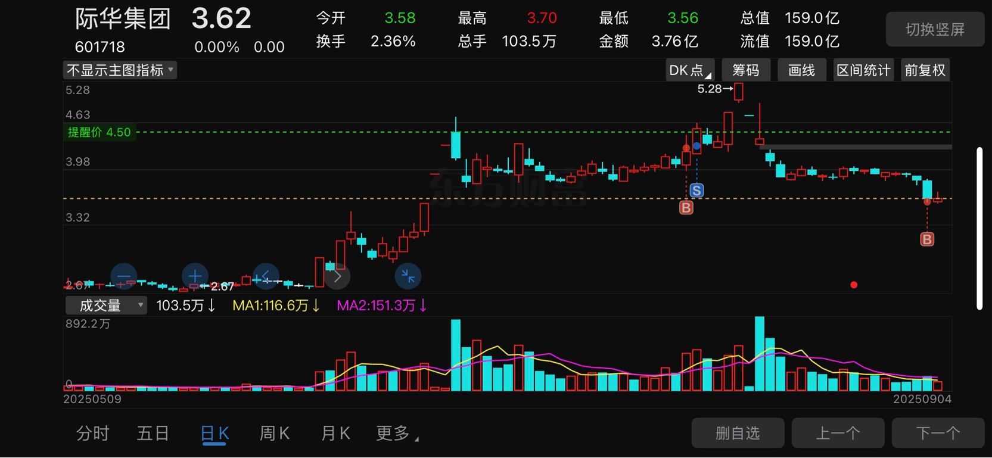Go to next stock with 下一个
992x458 pixels.
click(938, 433)
